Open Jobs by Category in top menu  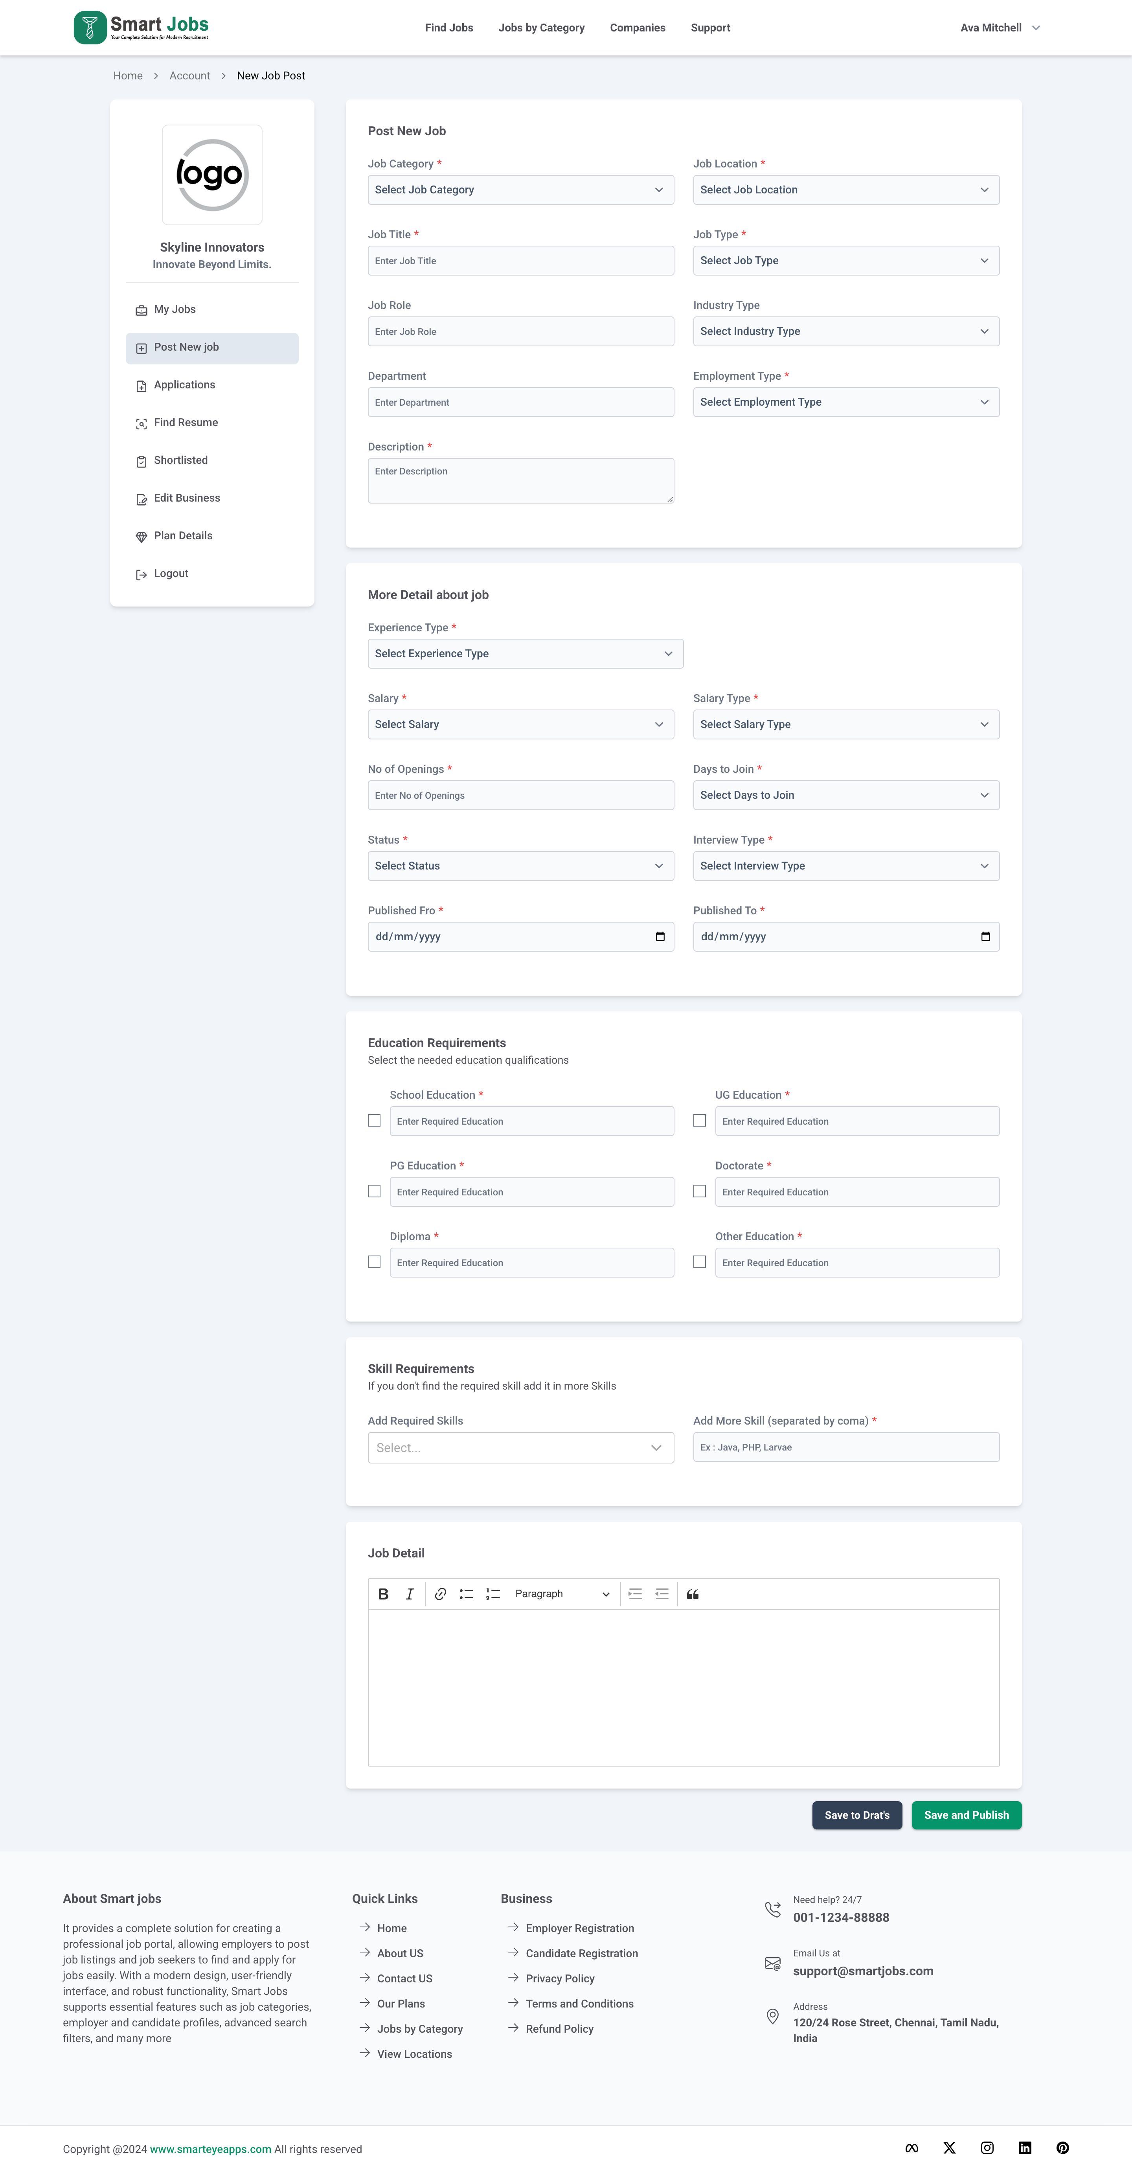pyautogui.click(x=541, y=28)
